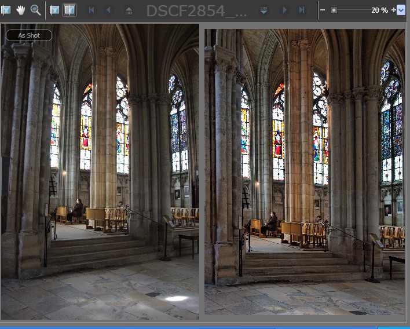Open the zoom level dropdown
410x329 pixels.
401,10
